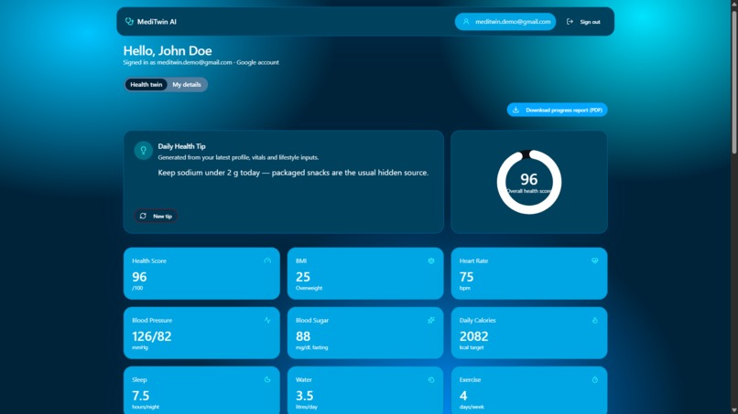Click the gauge icon on Health Score card
Screen dimensions: 738x414
click(x=267, y=260)
